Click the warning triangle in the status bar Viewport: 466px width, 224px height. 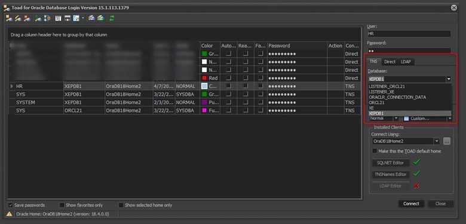coord(10,214)
